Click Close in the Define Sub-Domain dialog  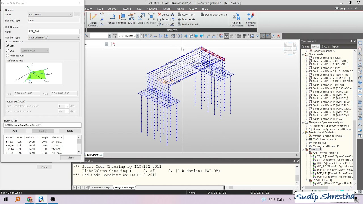pos(71,158)
